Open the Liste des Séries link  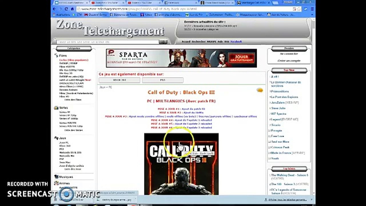point(73,130)
